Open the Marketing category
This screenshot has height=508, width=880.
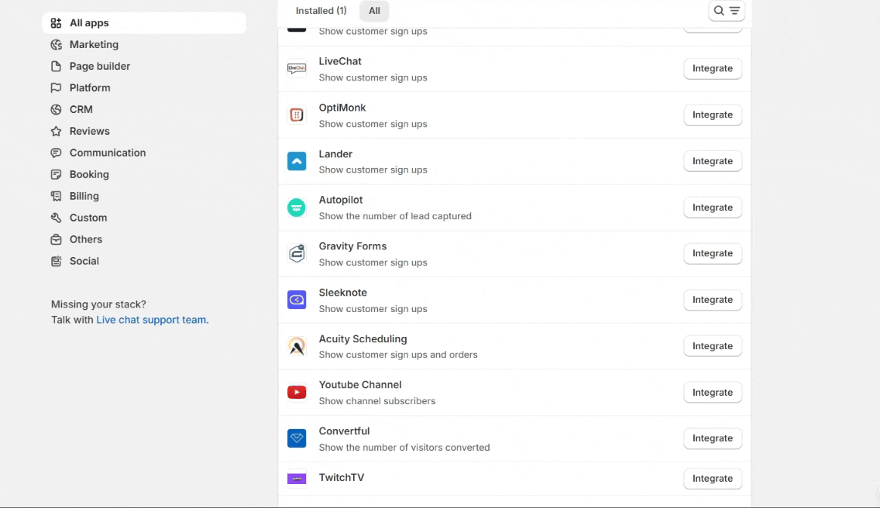(94, 45)
